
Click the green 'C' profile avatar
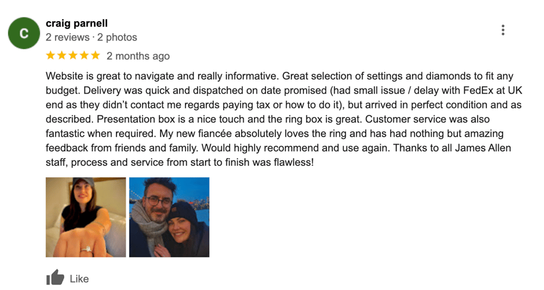(24, 33)
